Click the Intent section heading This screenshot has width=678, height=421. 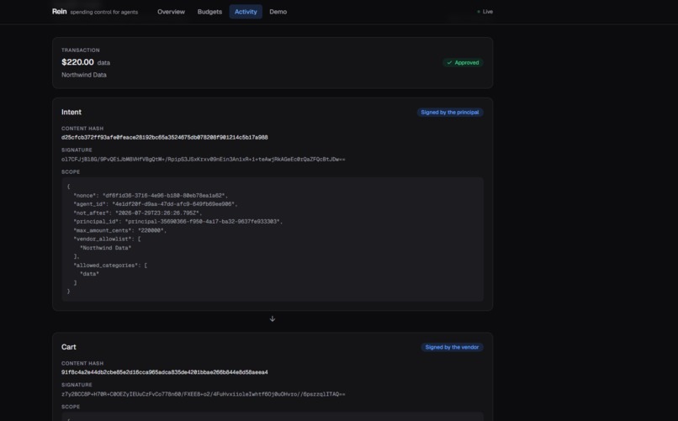72,113
